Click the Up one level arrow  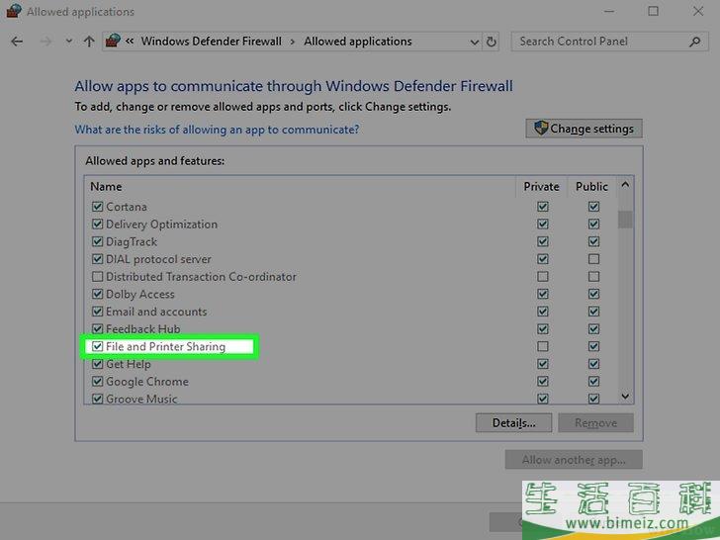point(89,42)
